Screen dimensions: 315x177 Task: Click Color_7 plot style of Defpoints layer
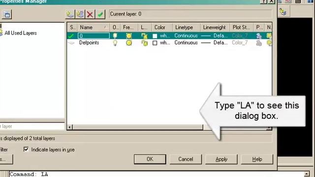pos(240,43)
